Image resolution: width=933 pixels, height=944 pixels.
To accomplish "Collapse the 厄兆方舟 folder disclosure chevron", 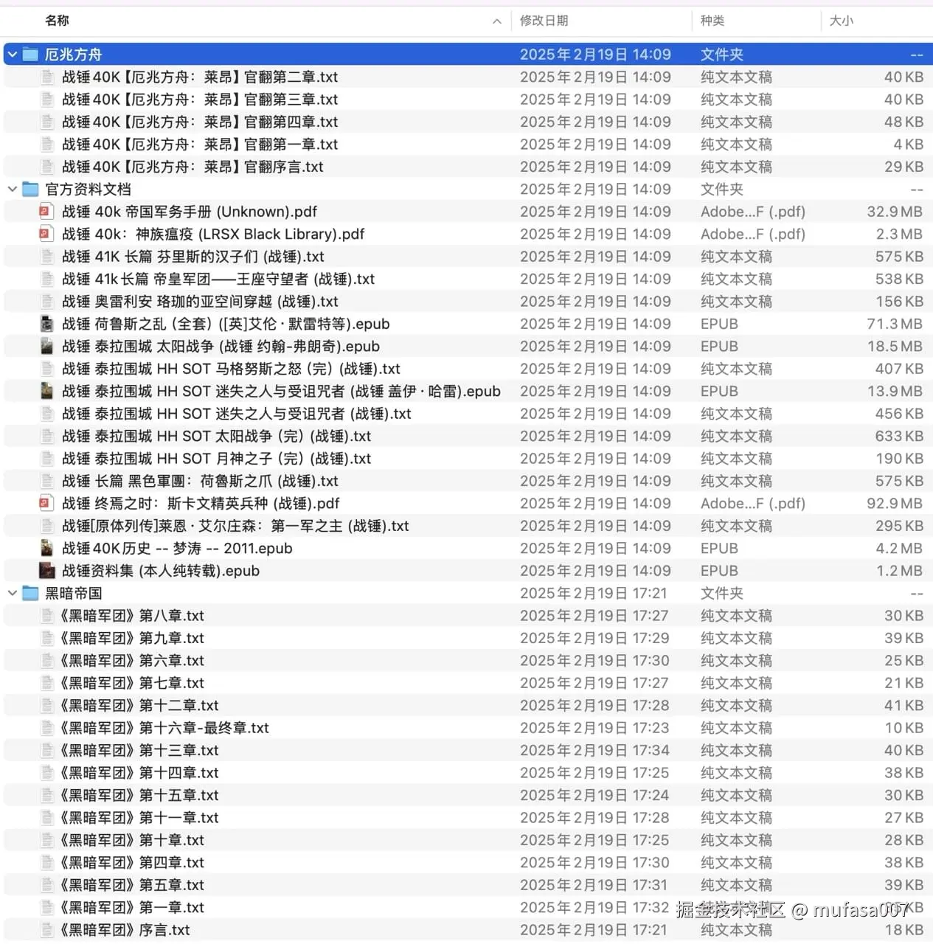I will click(x=13, y=55).
